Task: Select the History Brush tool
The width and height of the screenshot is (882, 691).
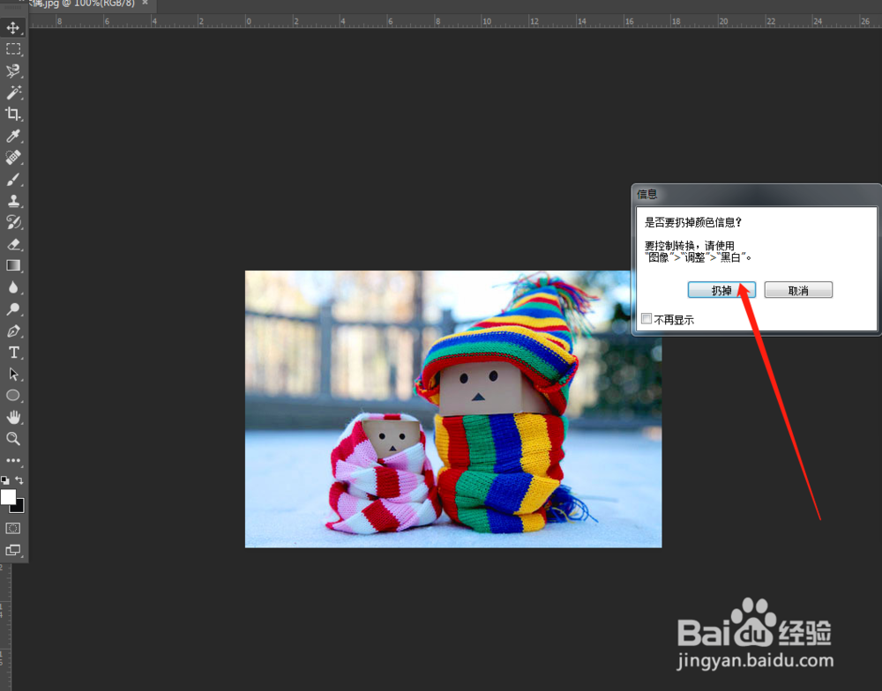Action: 13,223
